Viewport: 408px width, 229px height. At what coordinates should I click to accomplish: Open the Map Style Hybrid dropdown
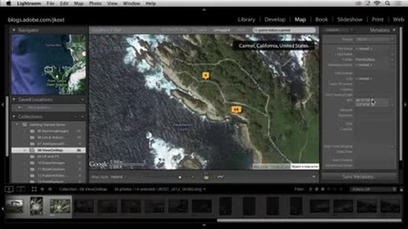coord(117,177)
